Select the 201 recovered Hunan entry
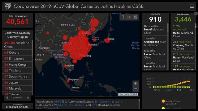Screen dimensions: 198x111 pyautogui.click(x=183, y=57)
